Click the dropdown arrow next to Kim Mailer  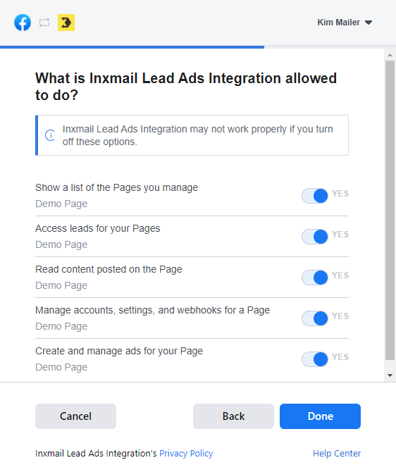point(369,23)
